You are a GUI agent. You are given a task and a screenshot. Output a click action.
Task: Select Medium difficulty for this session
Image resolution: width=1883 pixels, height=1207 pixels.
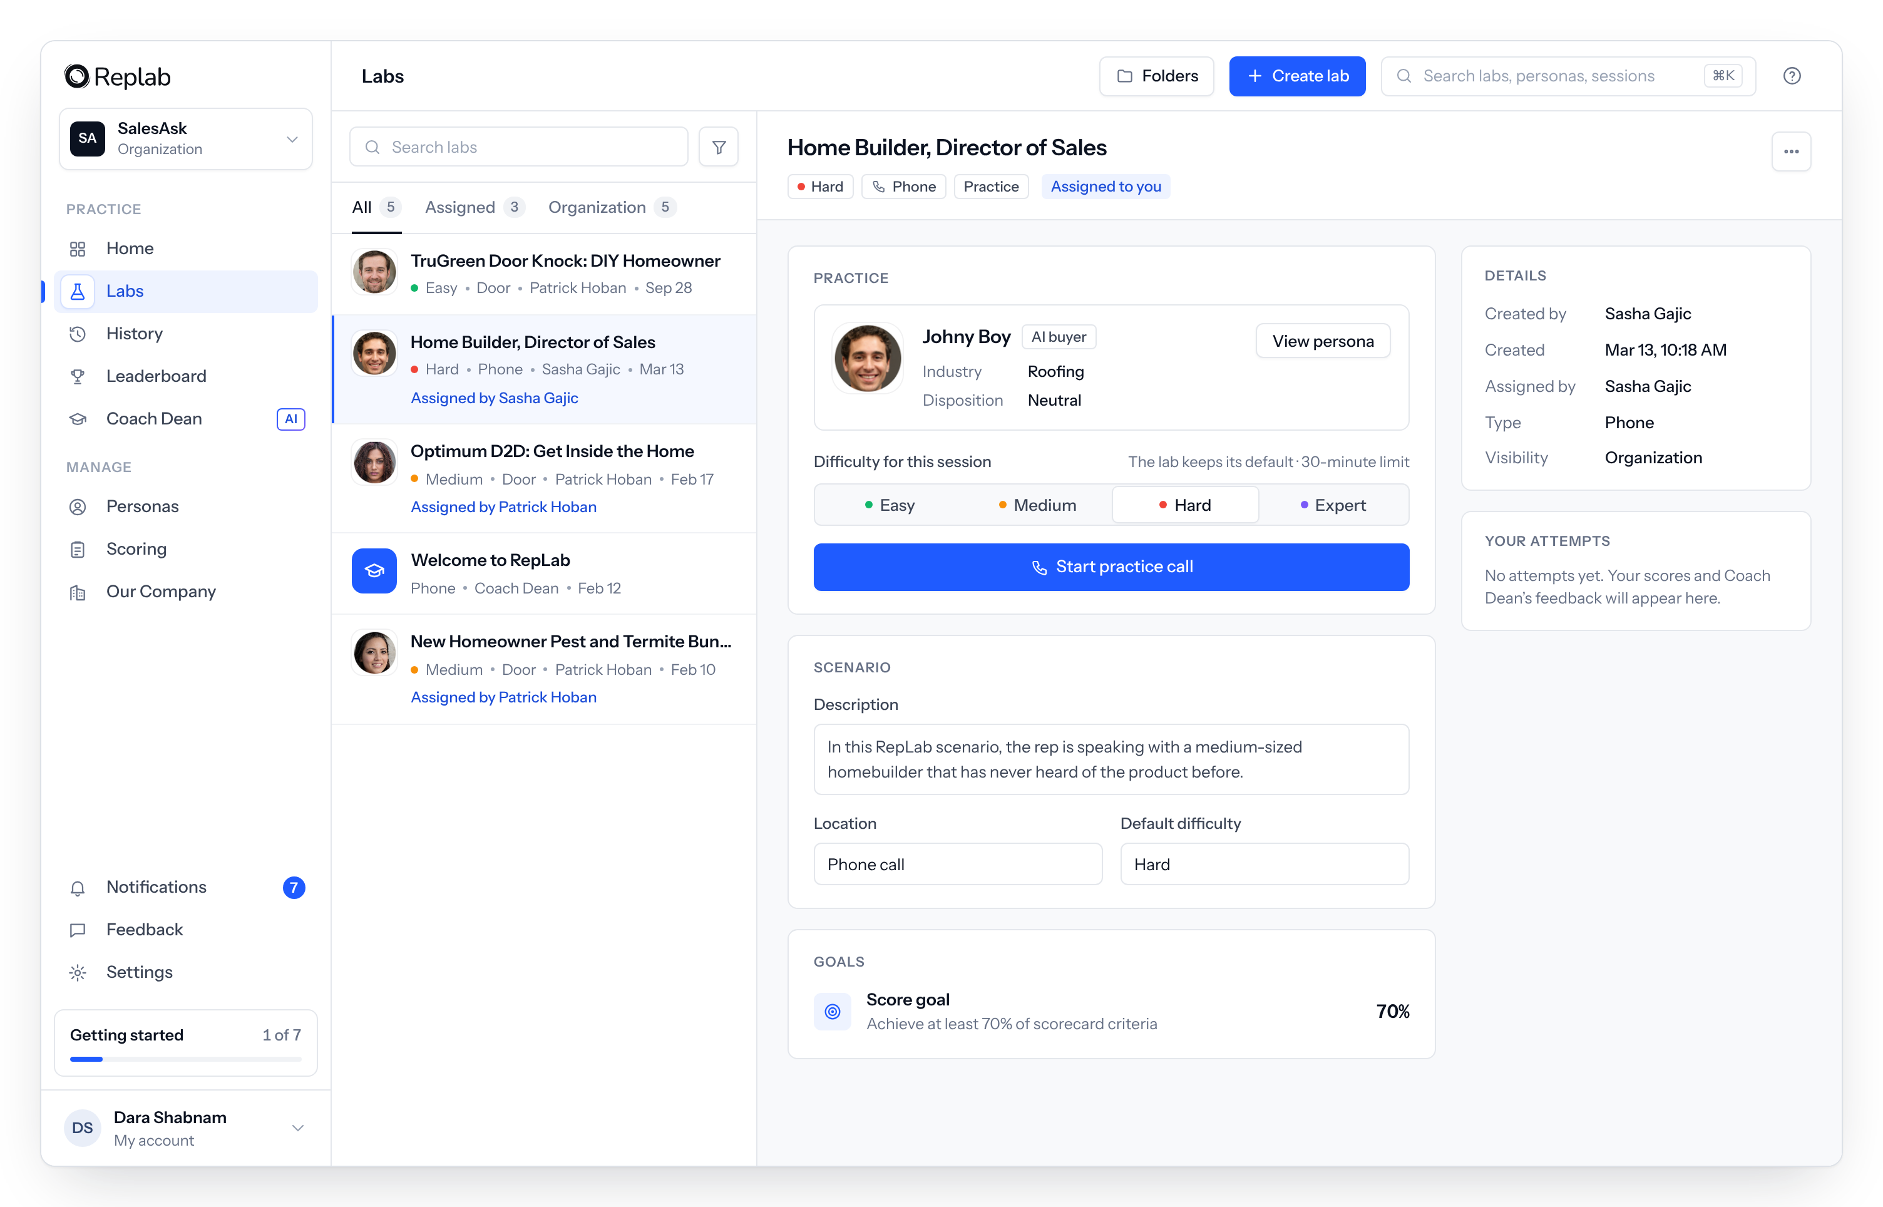[x=1037, y=506]
